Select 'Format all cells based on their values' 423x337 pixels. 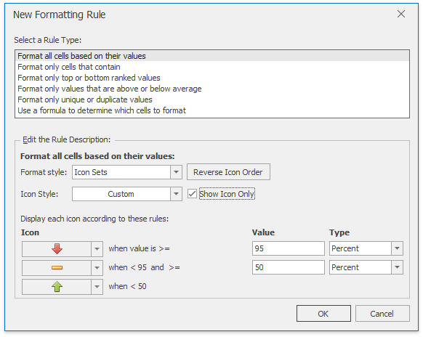pyautogui.click(x=212, y=56)
